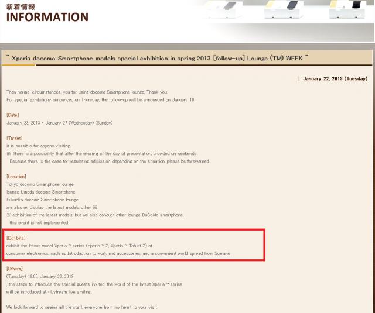Screen dimensions: 375x313
Task: Click the closing 'We look forward' sentence
Action: click(82, 307)
